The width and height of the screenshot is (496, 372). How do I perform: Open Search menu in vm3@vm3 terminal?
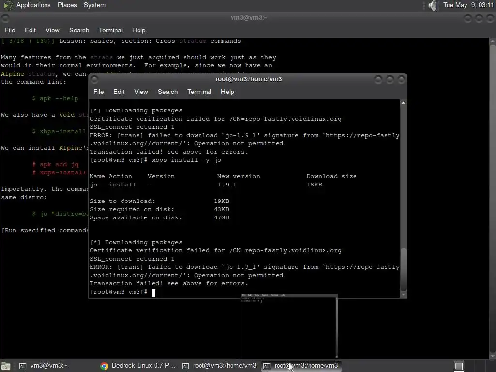click(79, 30)
